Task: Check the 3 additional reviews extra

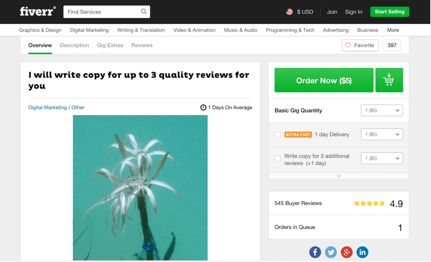Action: click(x=277, y=159)
